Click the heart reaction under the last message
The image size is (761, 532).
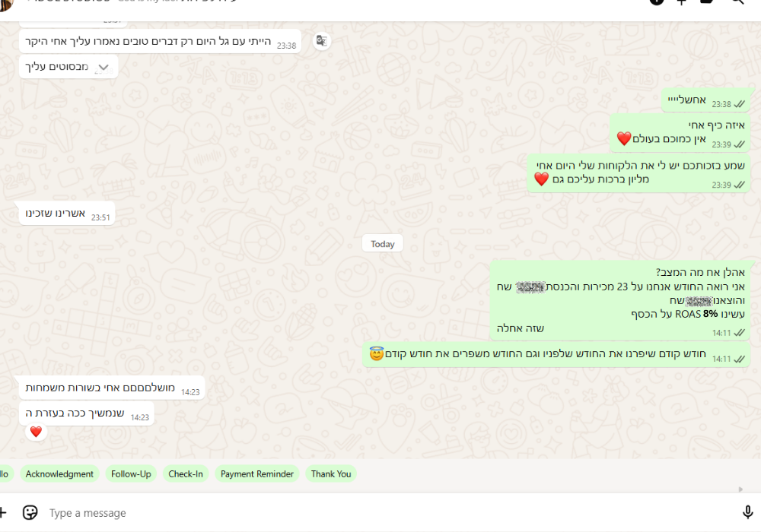coord(36,432)
